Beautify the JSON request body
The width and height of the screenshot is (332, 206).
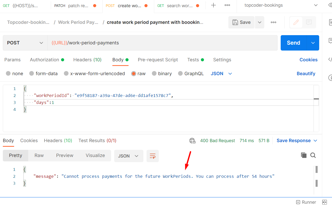[x=306, y=73]
